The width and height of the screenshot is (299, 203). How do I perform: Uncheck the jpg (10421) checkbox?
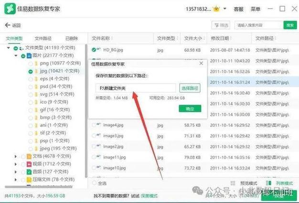(x=31, y=71)
